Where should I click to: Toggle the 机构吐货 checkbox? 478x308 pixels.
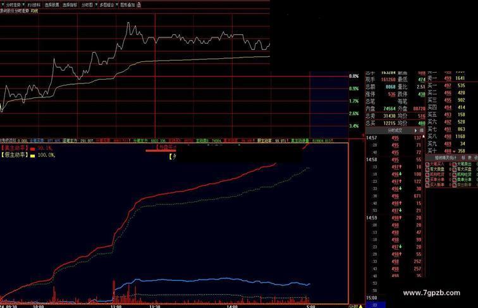click(x=454, y=175)
